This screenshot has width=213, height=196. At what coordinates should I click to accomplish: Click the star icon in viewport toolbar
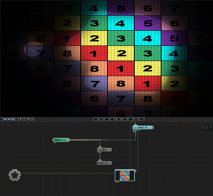pyautogui.click(x=17, y=119)
